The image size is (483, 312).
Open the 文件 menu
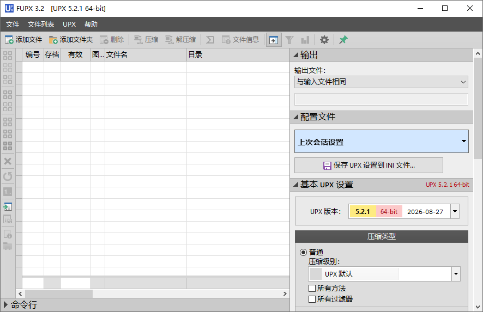(x=13, y=25)
